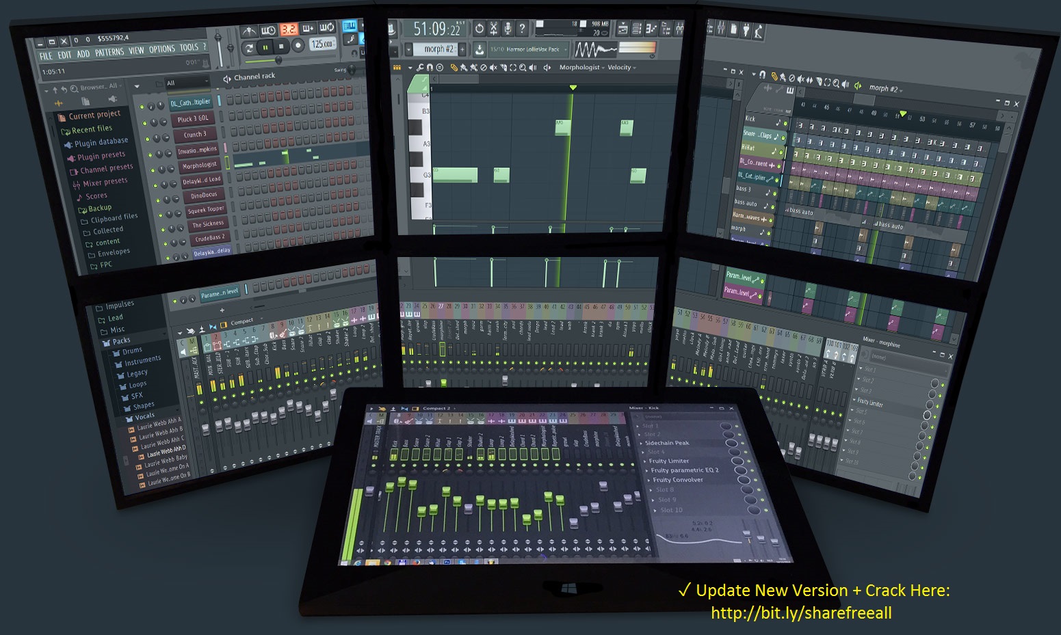The width and height of the screenshot is (1061, 635).
Task: Select the paint brush tool in piano roll
Action: coord(464,67)
